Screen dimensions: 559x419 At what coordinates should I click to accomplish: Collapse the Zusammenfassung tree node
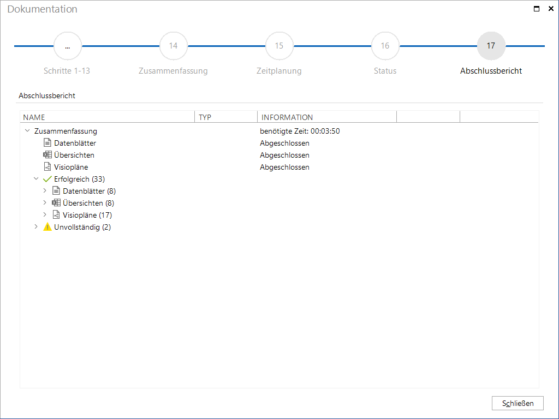tap(27, 131)
